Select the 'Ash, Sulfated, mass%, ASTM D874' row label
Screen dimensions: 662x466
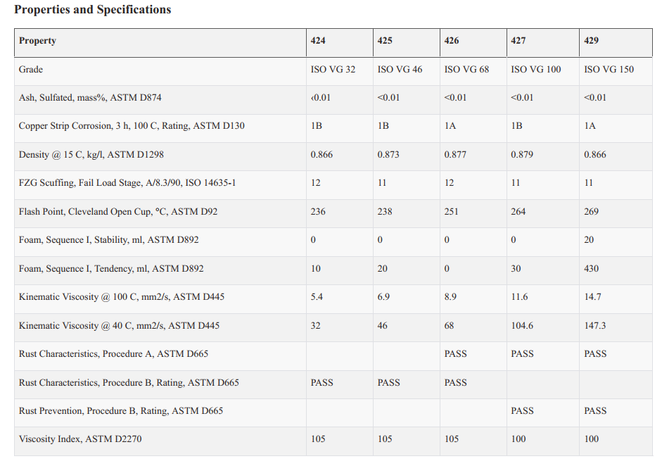[90, 98]
